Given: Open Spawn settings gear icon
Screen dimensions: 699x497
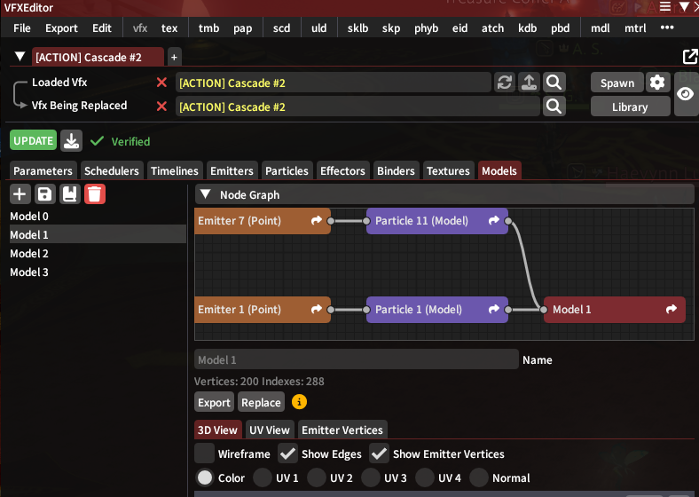Looking at the screenshot, I should 657,83.
